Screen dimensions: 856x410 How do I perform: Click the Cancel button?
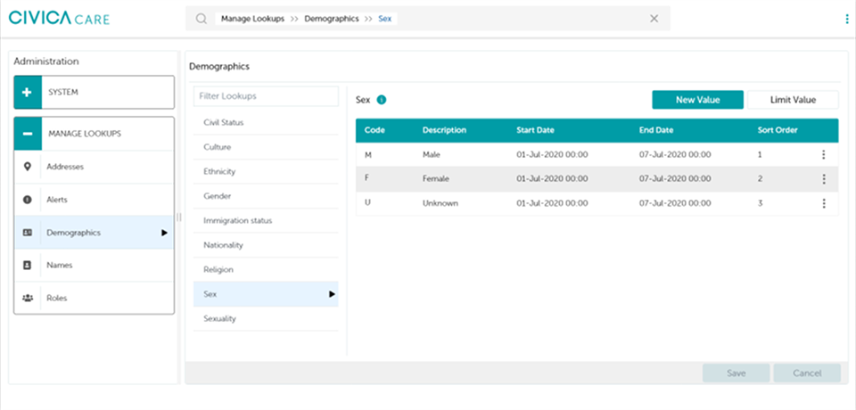pyautogui.click(x=807, y=373)
